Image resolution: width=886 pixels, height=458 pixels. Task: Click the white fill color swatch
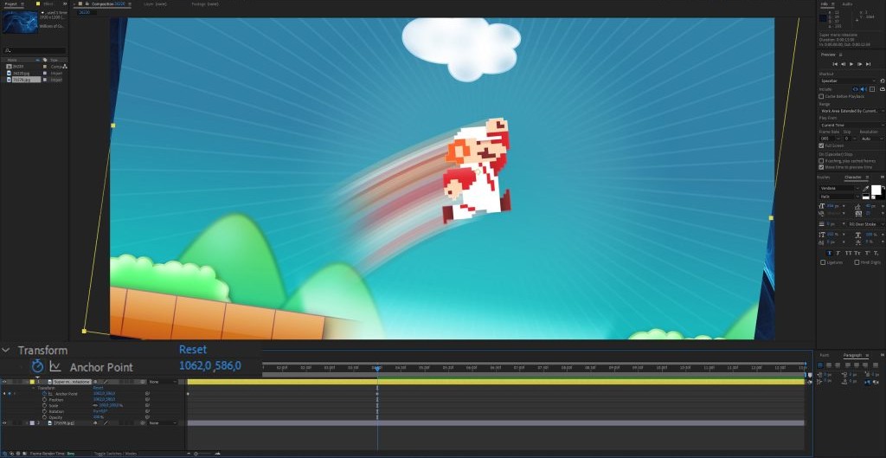pyautogui.click(x=876, y=190)
